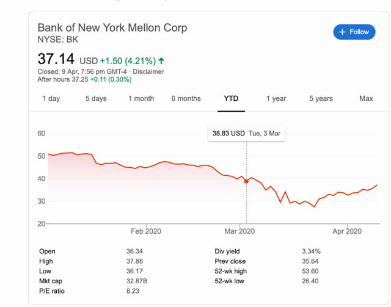Click the Apr 2020 axis label
This screenshot has width=391, height=307.
point(347,231)
